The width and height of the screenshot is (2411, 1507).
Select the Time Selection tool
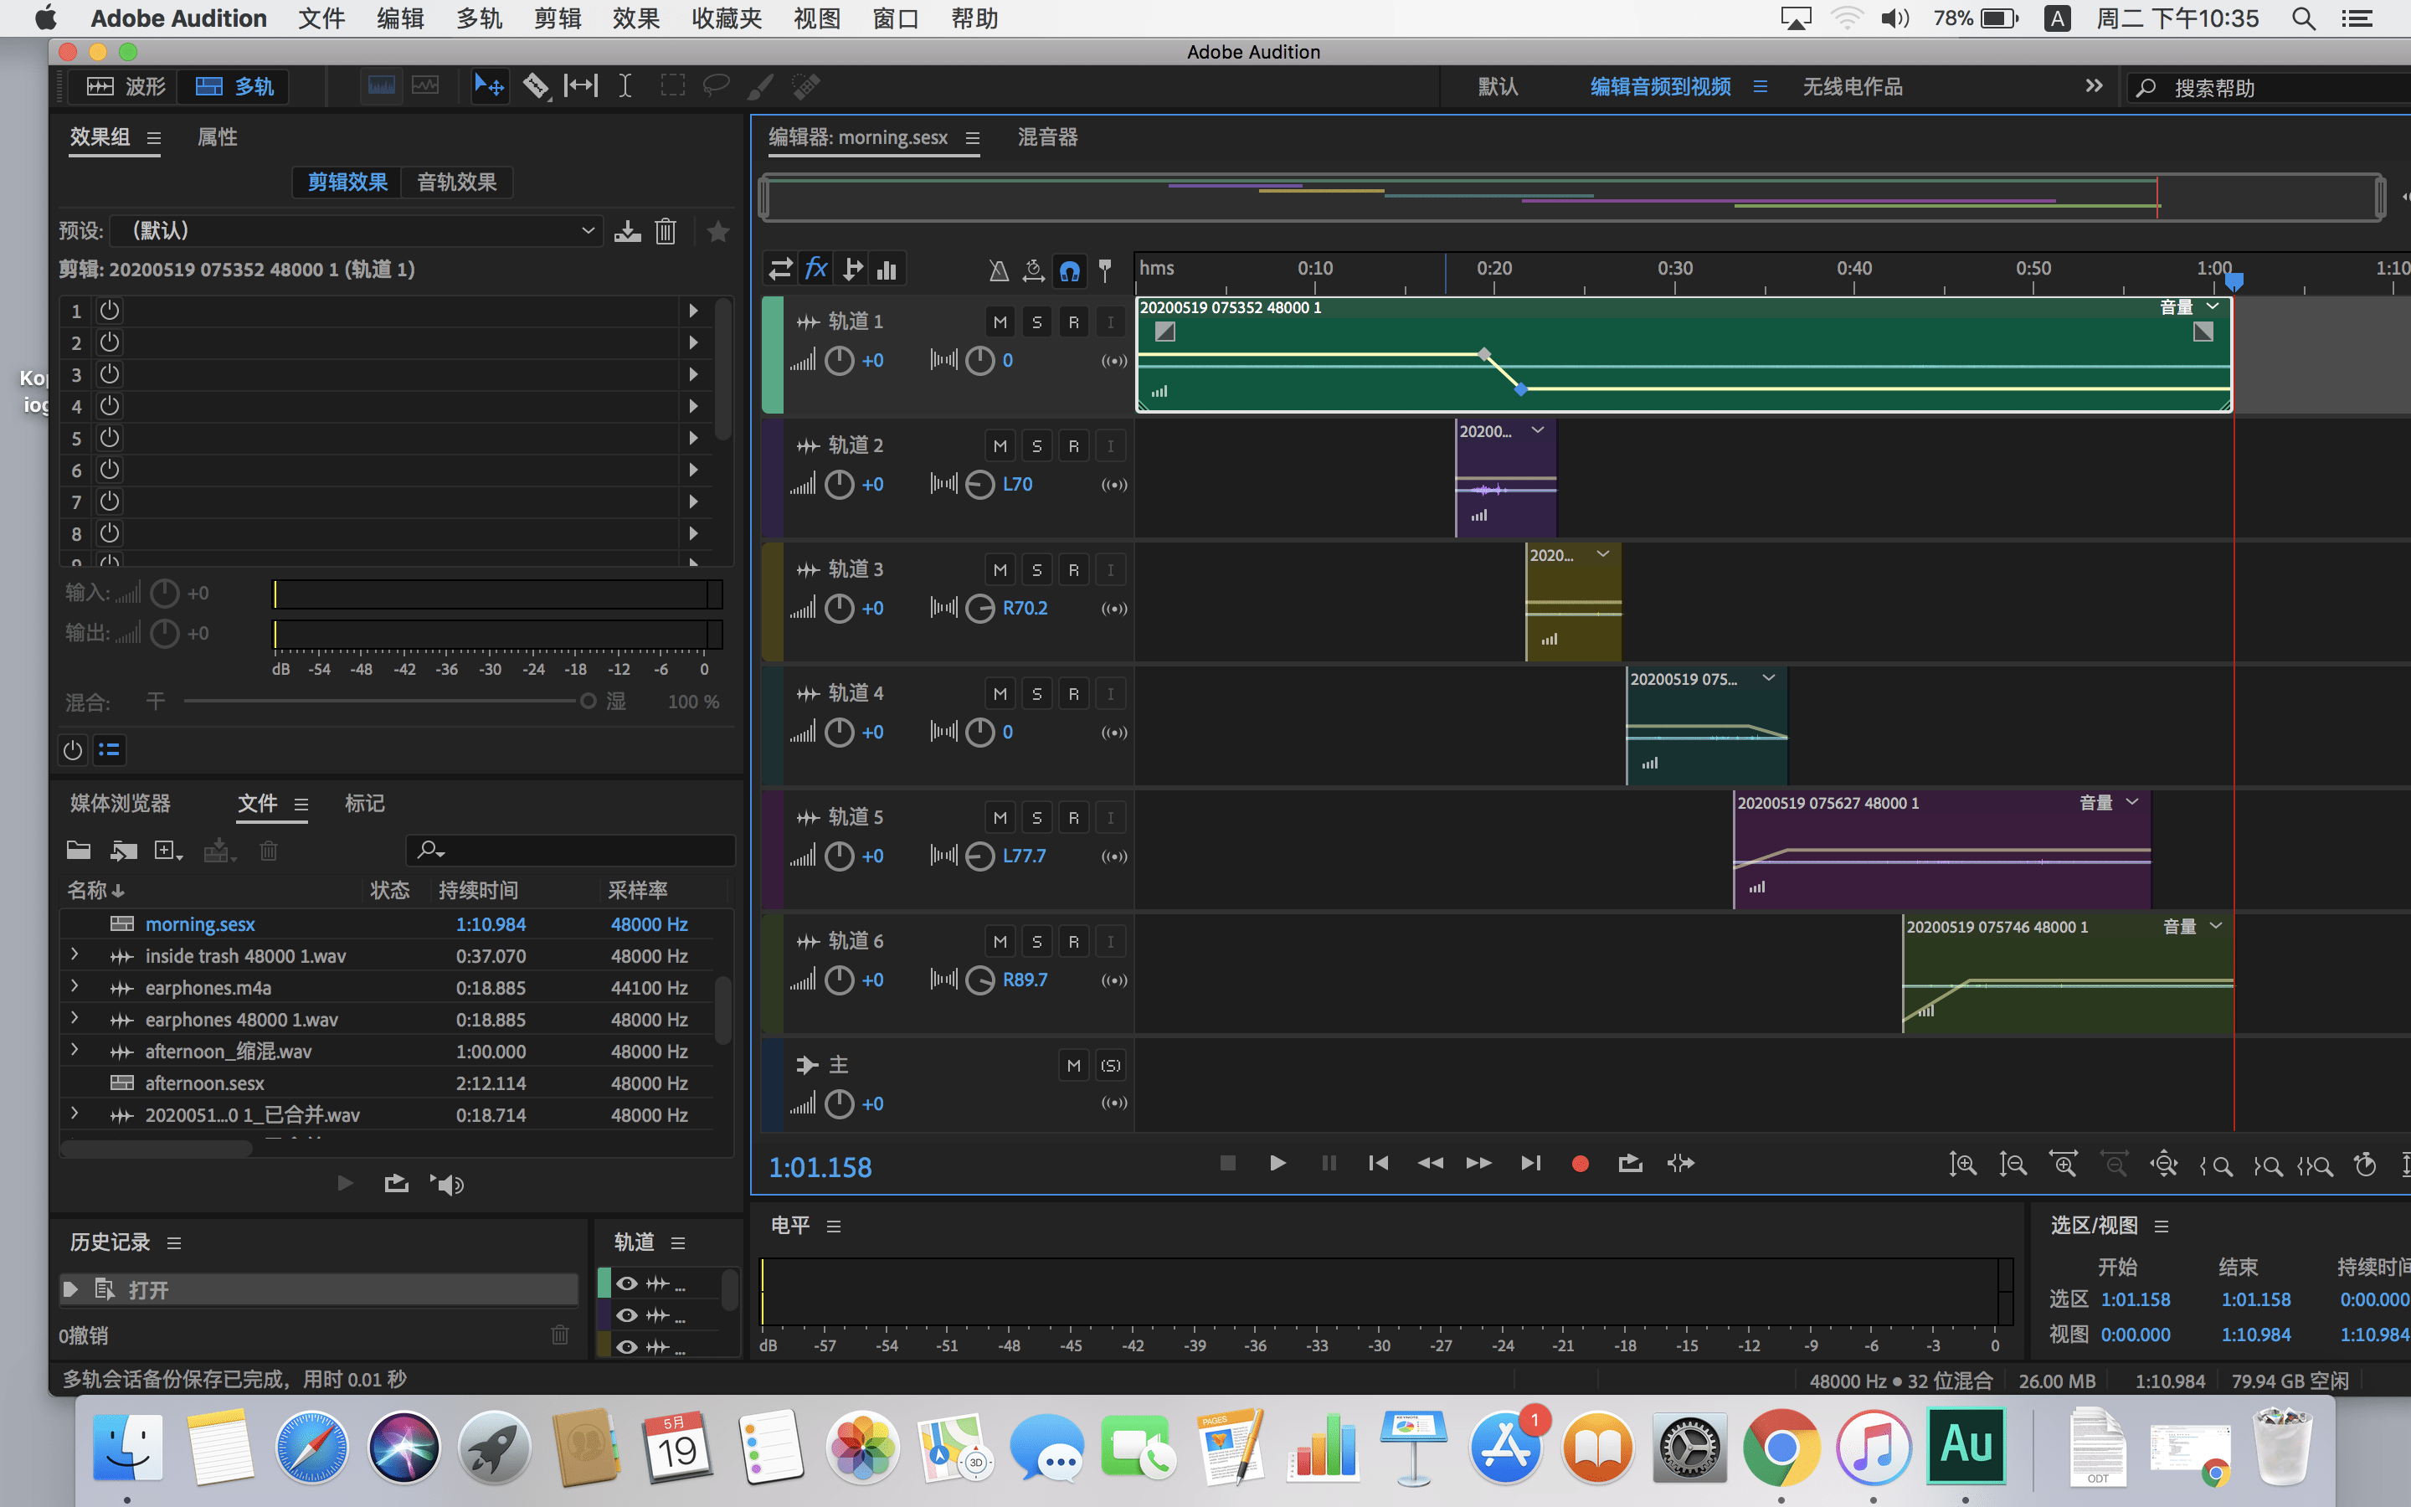(x=625, y=85)
